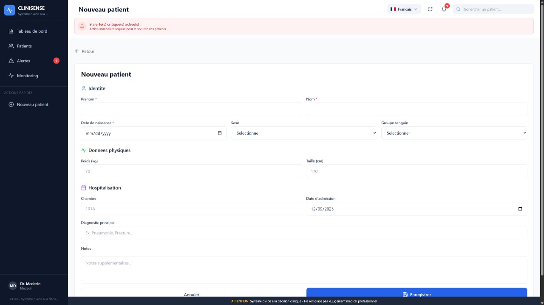The height and width of the screenshot is (305, 544).
Task: Click the MD user avatar
Action: tap(13, 286)
